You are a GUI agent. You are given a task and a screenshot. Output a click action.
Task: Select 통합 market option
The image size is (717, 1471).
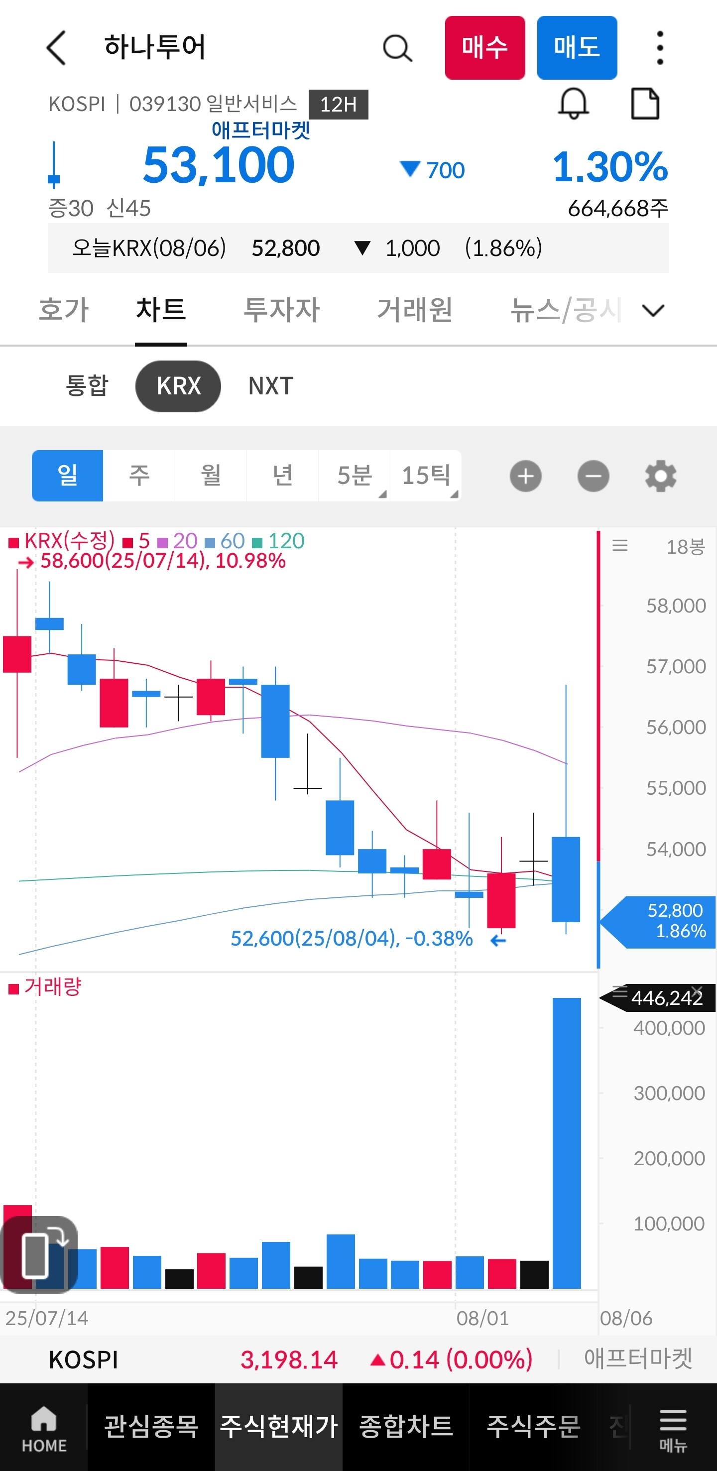pos(87,385)
